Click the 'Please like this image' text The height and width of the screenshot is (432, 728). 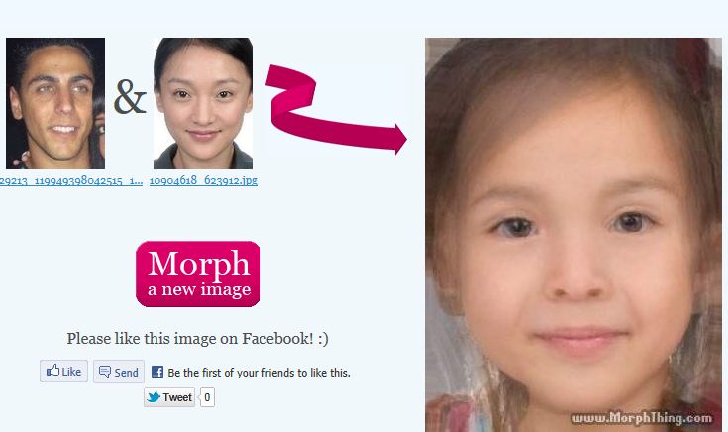tap(197, 339)
